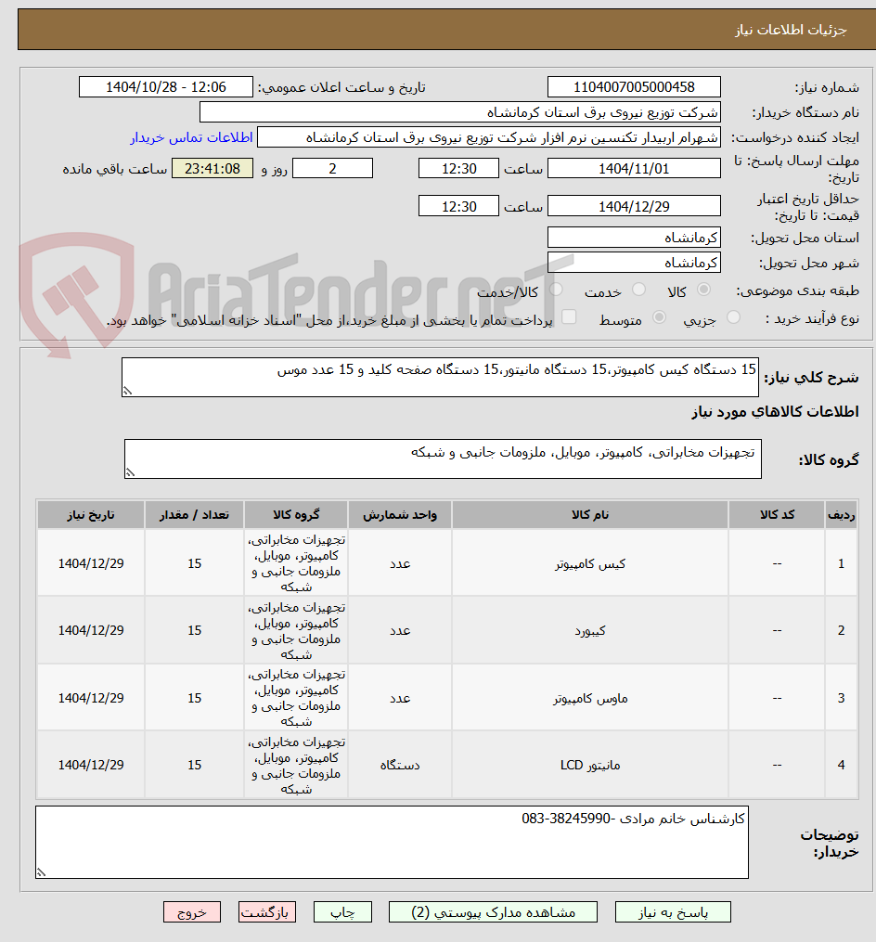The height and width of the screenshot is (942, 876).
Task: Select the ماوس کامپیوتر item cell
Action: 590,698
